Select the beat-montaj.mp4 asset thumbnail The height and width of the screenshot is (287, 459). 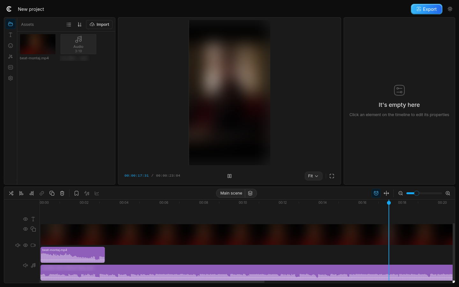click(x=38, y=44)
